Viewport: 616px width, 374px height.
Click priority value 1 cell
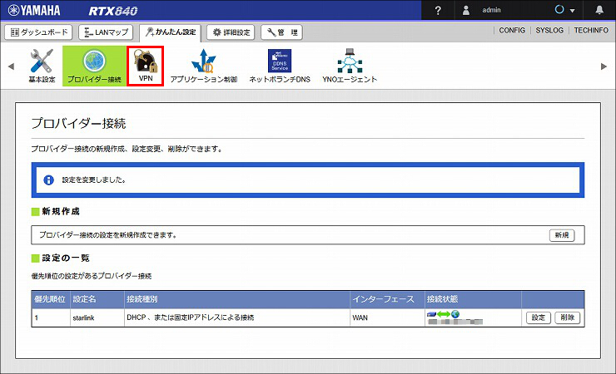click(51, 318)
